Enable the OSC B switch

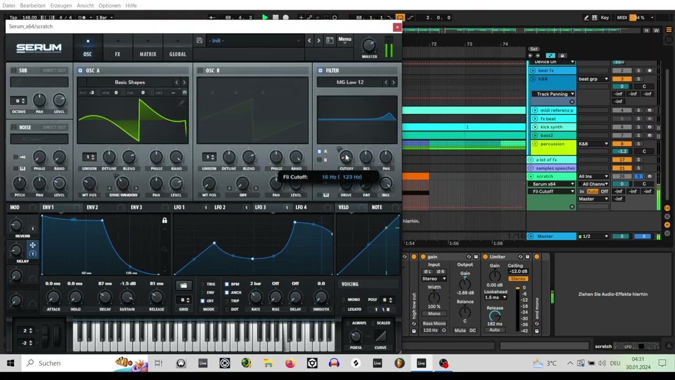tap(200, 70)
